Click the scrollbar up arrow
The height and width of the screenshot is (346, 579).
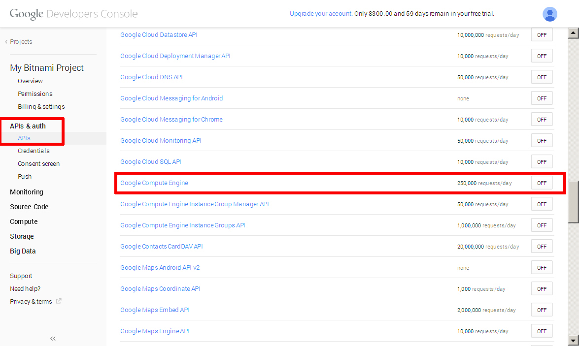tap(573, 33)
